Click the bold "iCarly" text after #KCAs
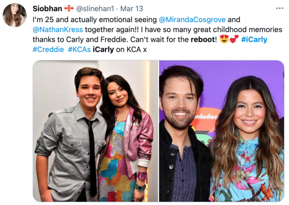 point(103,49)
